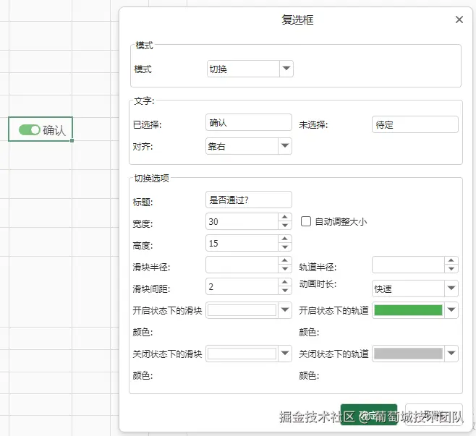Decrease the 滑块间距 spinner value
476x436 pixels.
coord(285,291)
